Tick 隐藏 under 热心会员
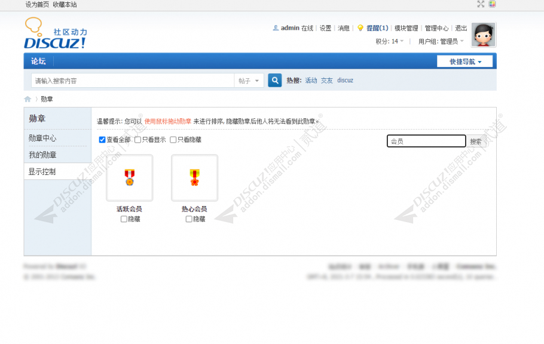Image resolution: width=544 pixels, height=344 pixels. [189, 219]
